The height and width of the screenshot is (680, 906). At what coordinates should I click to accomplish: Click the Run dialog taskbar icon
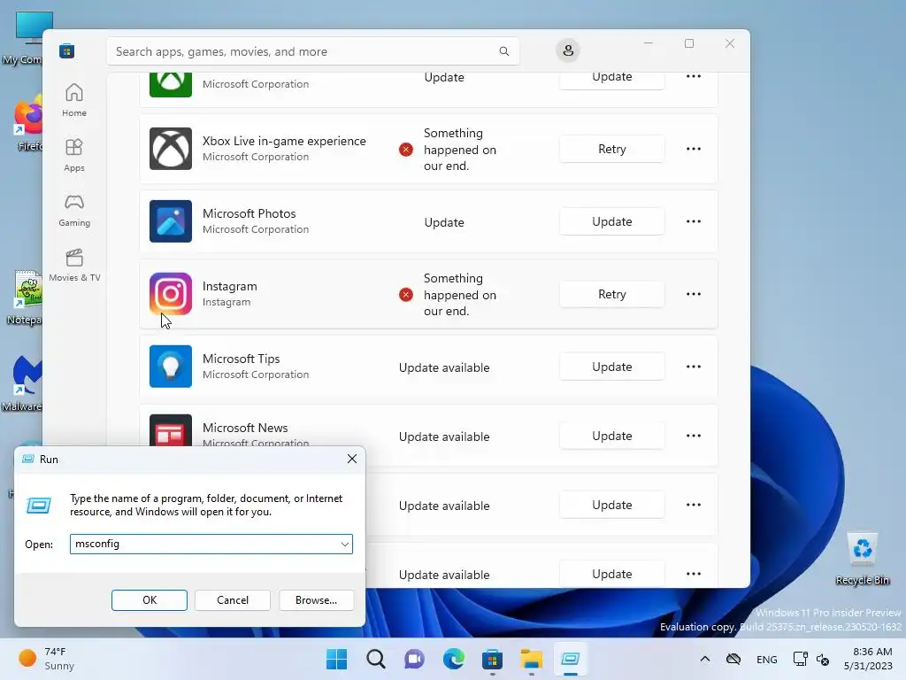pos(571,659)
